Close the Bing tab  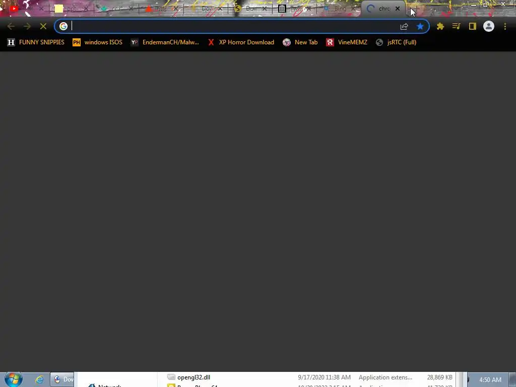pos(353,9)
